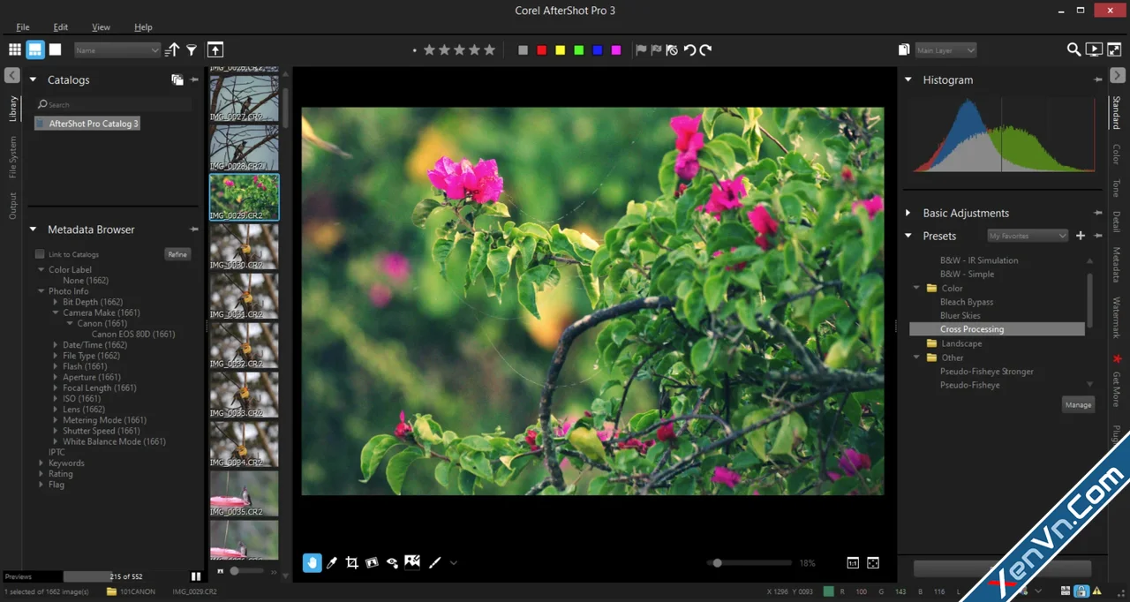The width and height of the screenshot is (1130, 602).
Task: Open the File menu
Action: pos(23,27)
